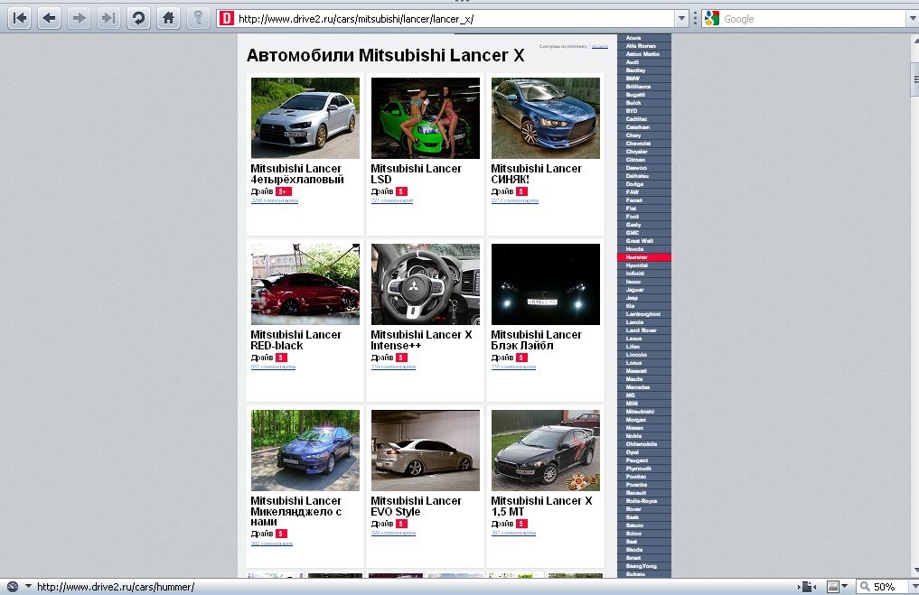Open the Mitsubishi Lancer СИНЯК! title link
This screenshot has height=595, width=919.
[x=536, y=174]
